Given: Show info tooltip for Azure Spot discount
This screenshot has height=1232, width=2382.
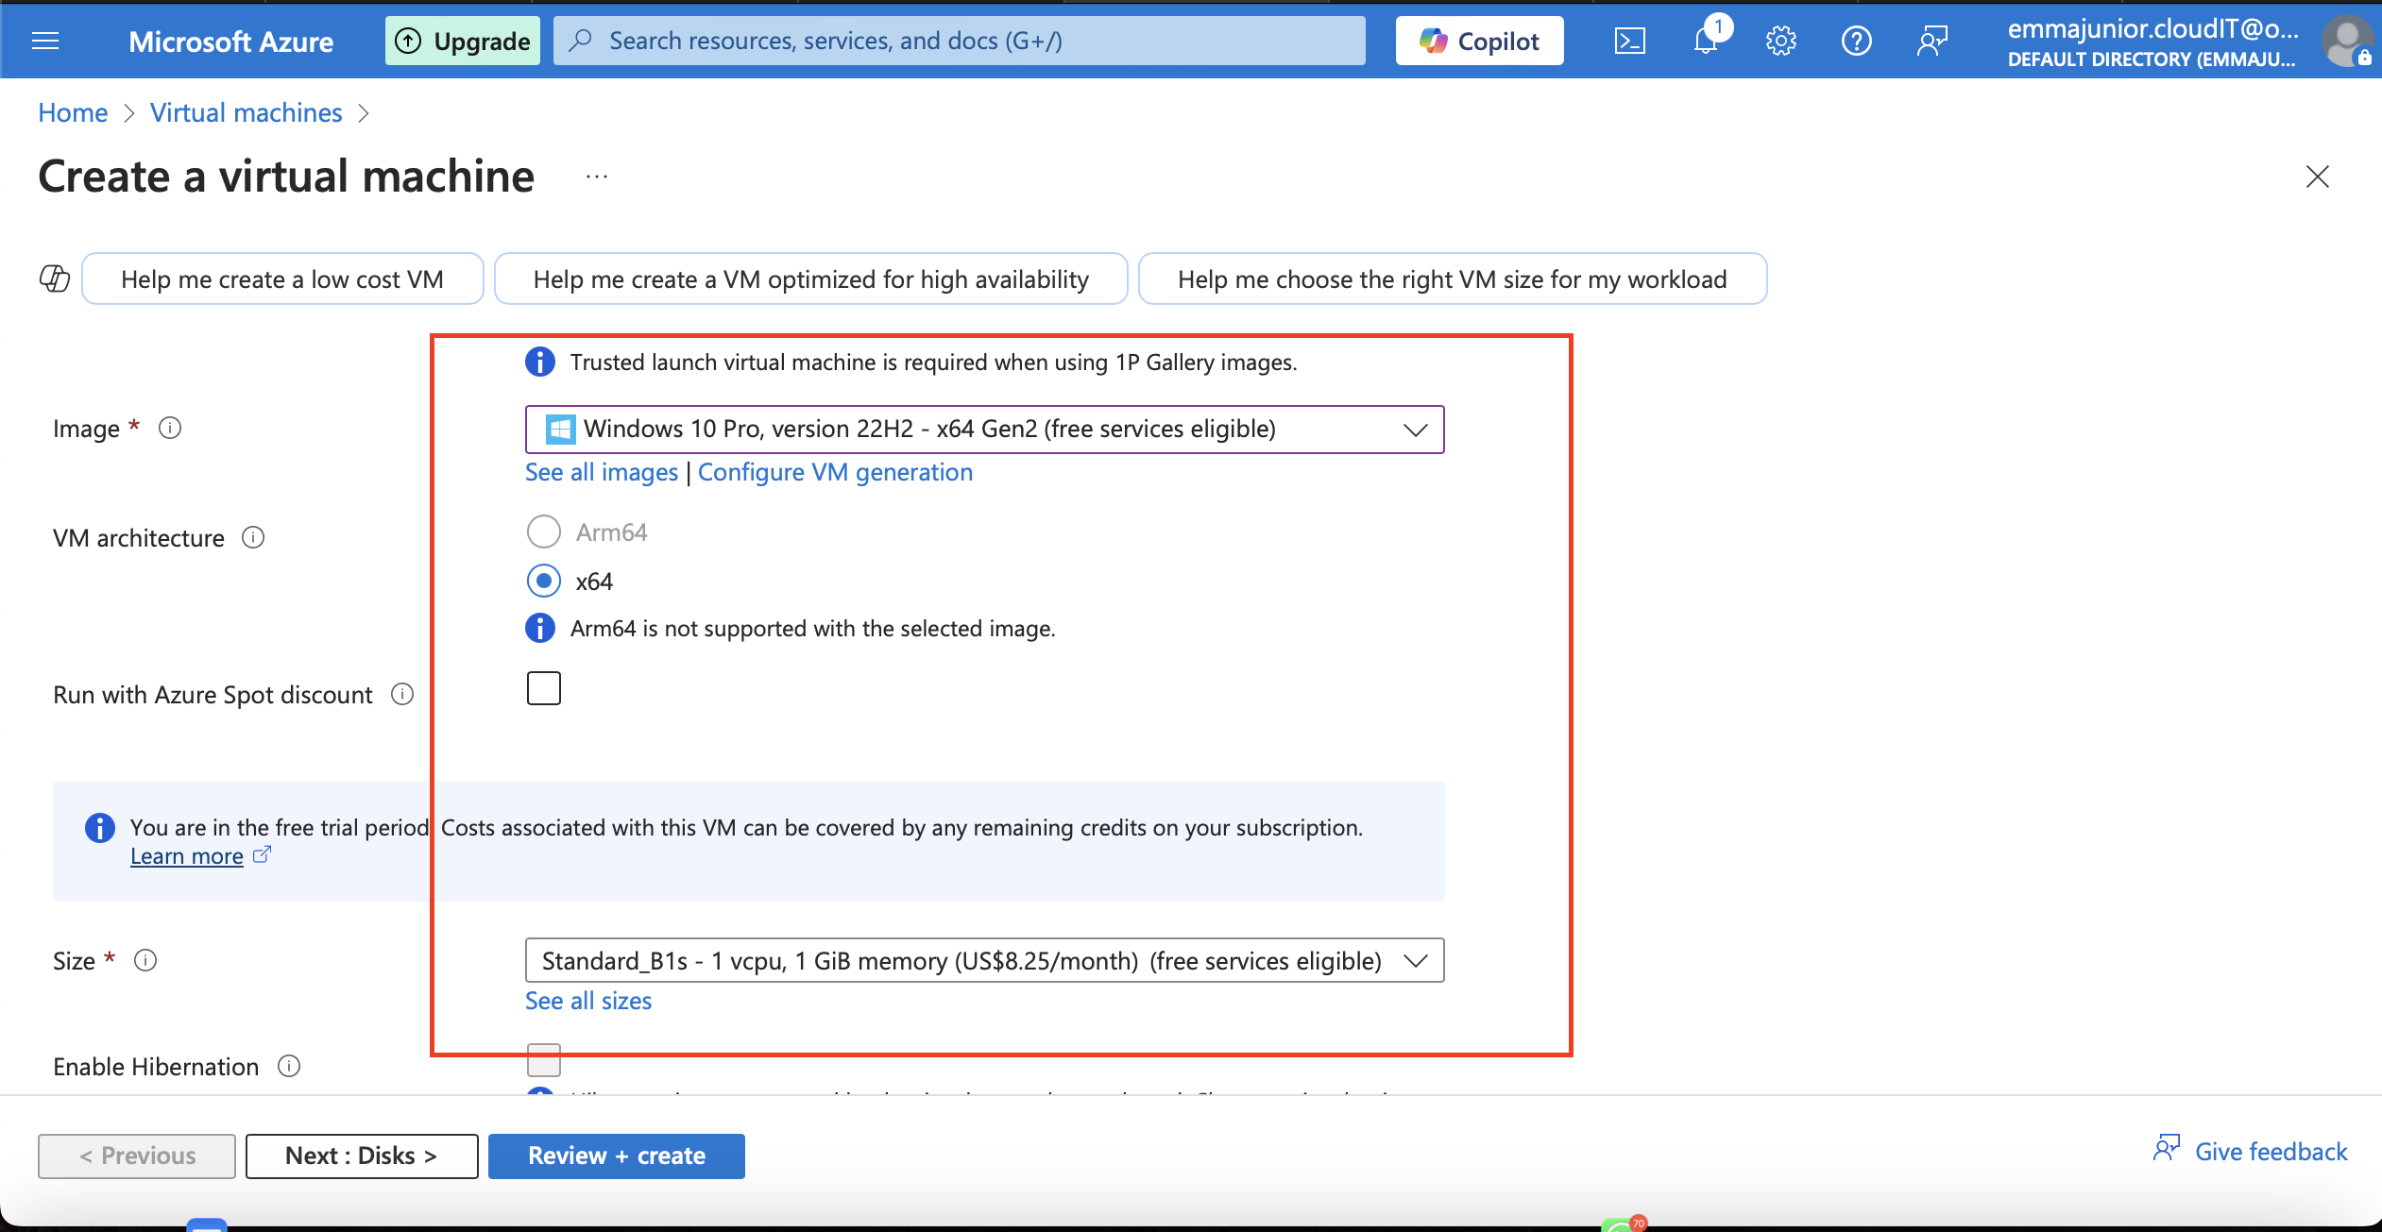Looking at the screenshot, I should [402, 694].
